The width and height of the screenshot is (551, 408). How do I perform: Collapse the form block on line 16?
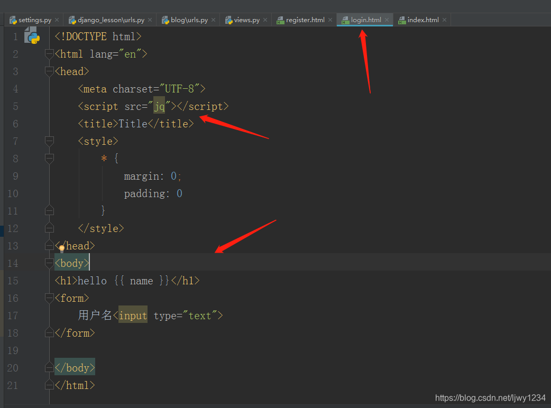tap(49, 298)
